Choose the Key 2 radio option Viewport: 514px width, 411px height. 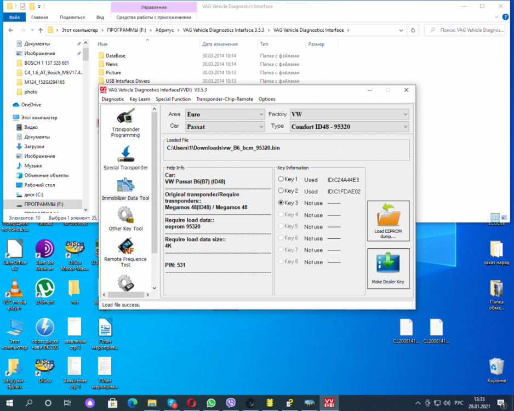[x=281, y=191]
